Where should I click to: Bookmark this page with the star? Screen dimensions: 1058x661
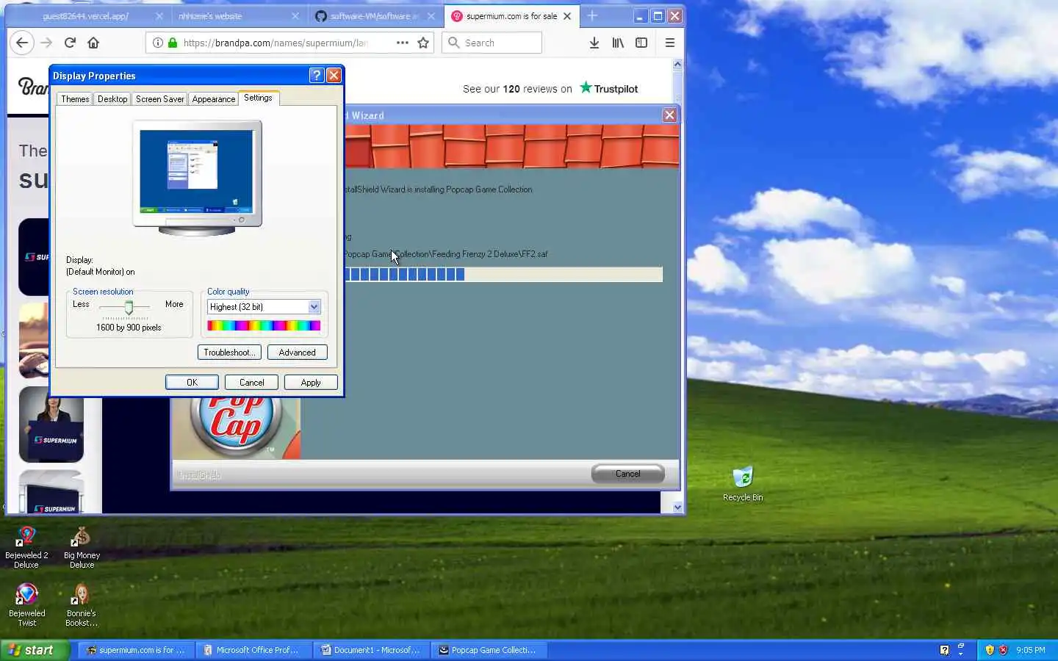(x=423, y=43)
